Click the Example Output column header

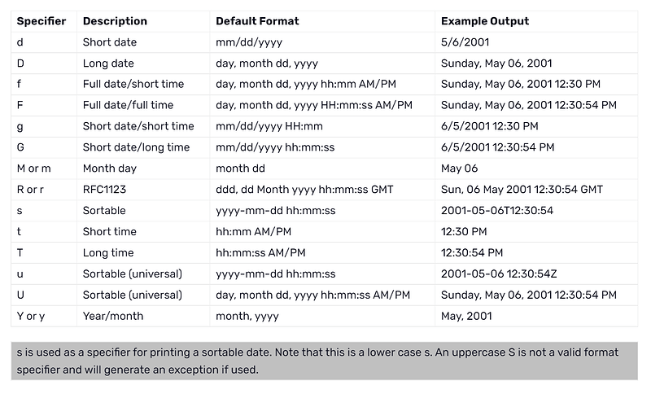[484, 21]
